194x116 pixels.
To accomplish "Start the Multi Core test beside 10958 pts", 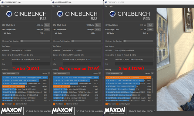I will [98, 25].
